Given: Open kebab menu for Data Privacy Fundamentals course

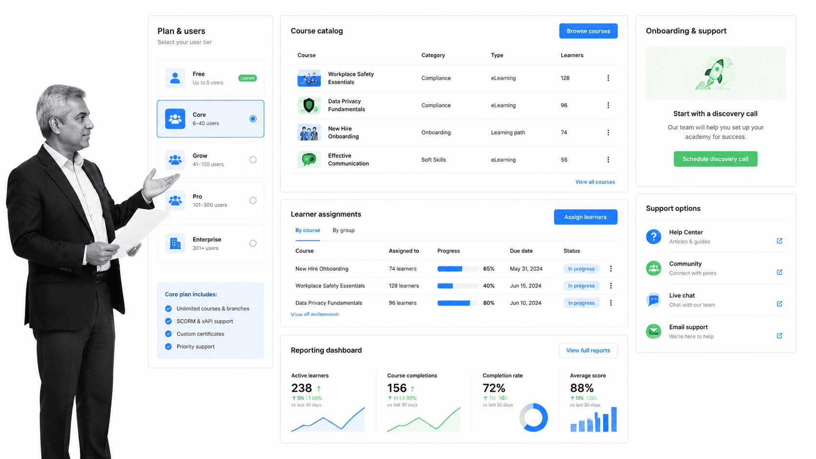Looking at the screenshot, I should [608, 105].
